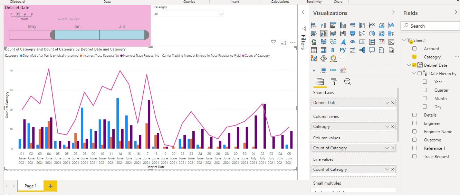
Task: Insert a table visual
Action: tap(314, 50)
